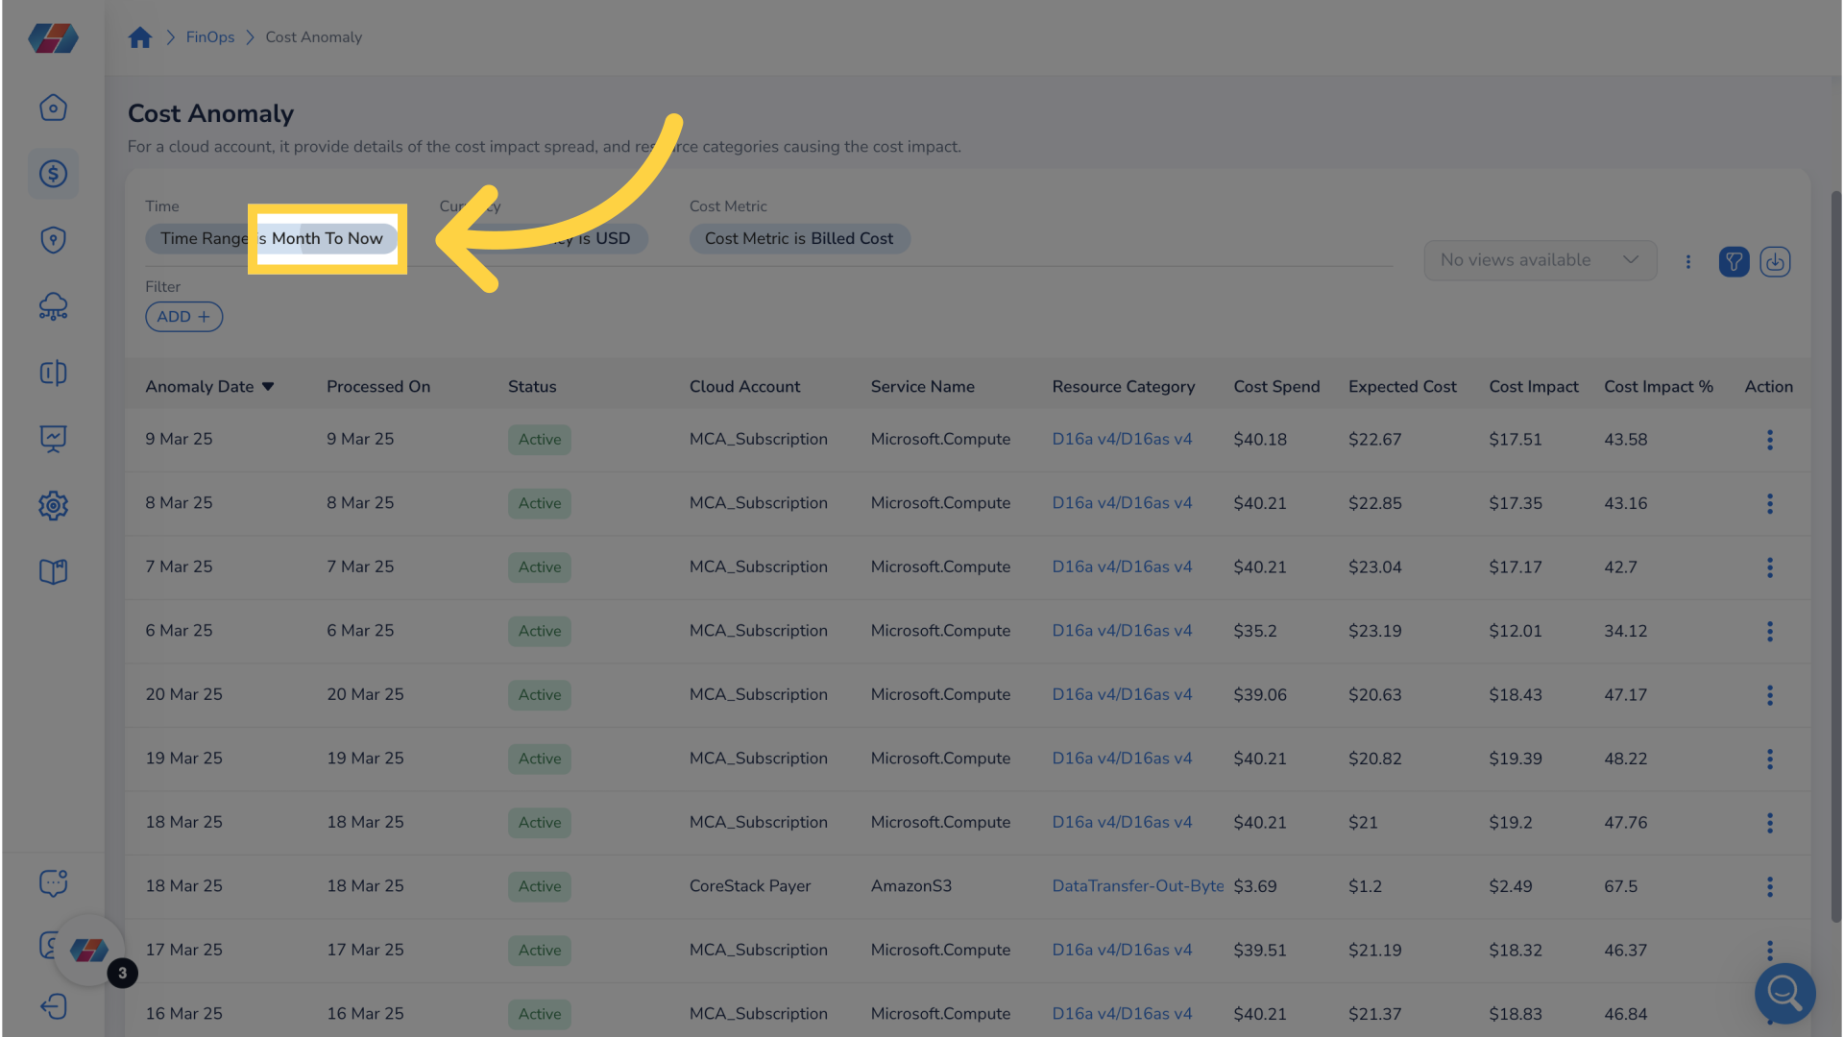Click 7 Mar 25 anomaly date cell
The height and width of the screenshot is (1037, 1844).
179,567
